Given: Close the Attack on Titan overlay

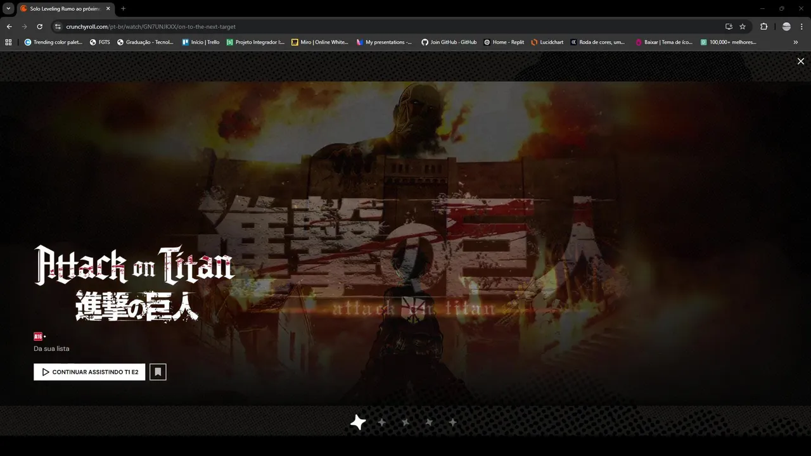Looking at the screenshot, I should [801, 61].
